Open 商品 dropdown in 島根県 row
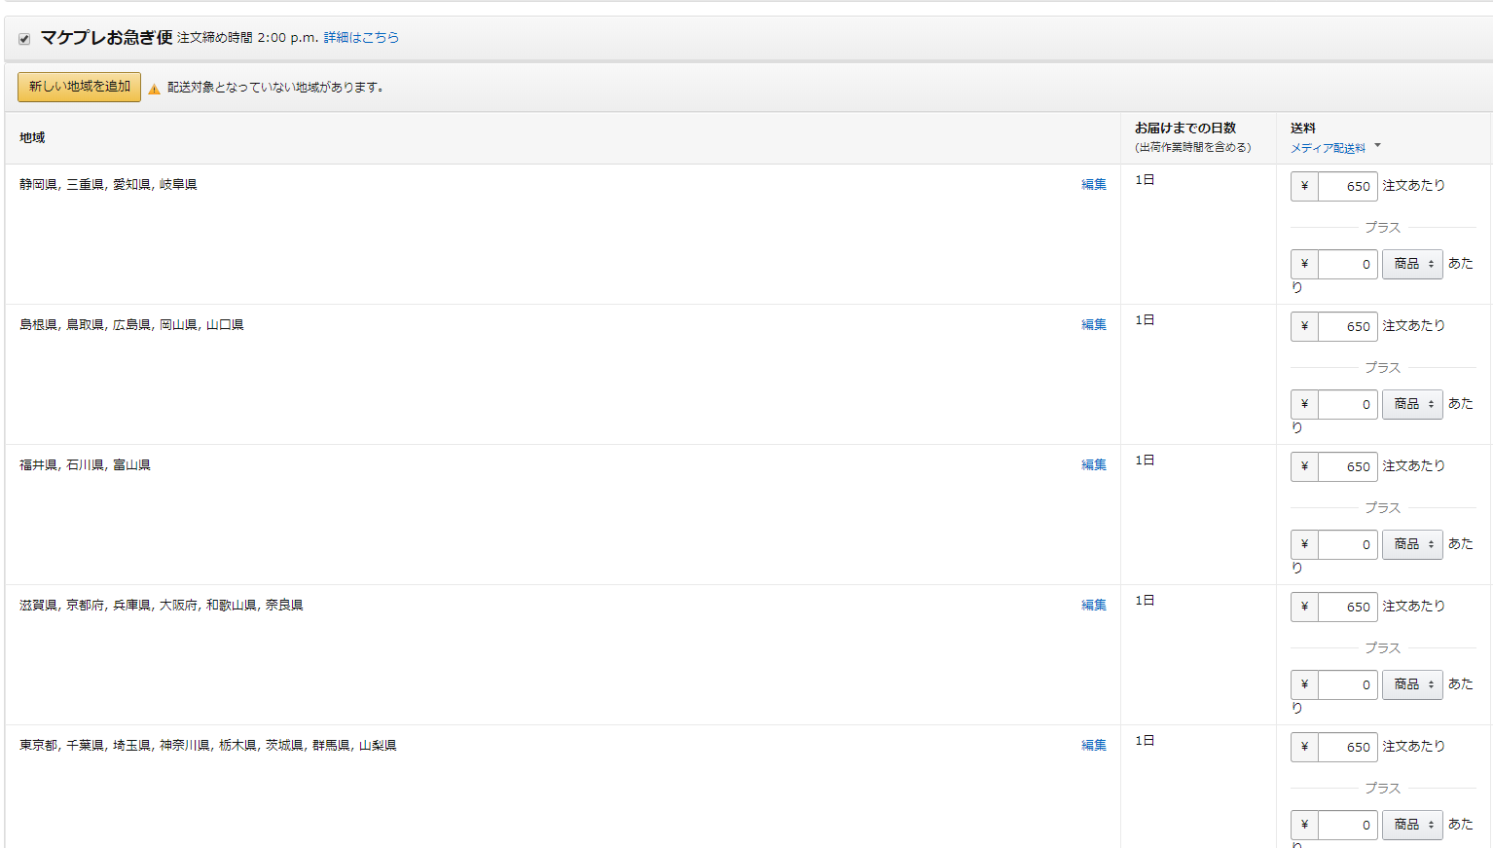Viewport: 1493px width, 848px height. pyautogui.click(x=1412, y=404)
